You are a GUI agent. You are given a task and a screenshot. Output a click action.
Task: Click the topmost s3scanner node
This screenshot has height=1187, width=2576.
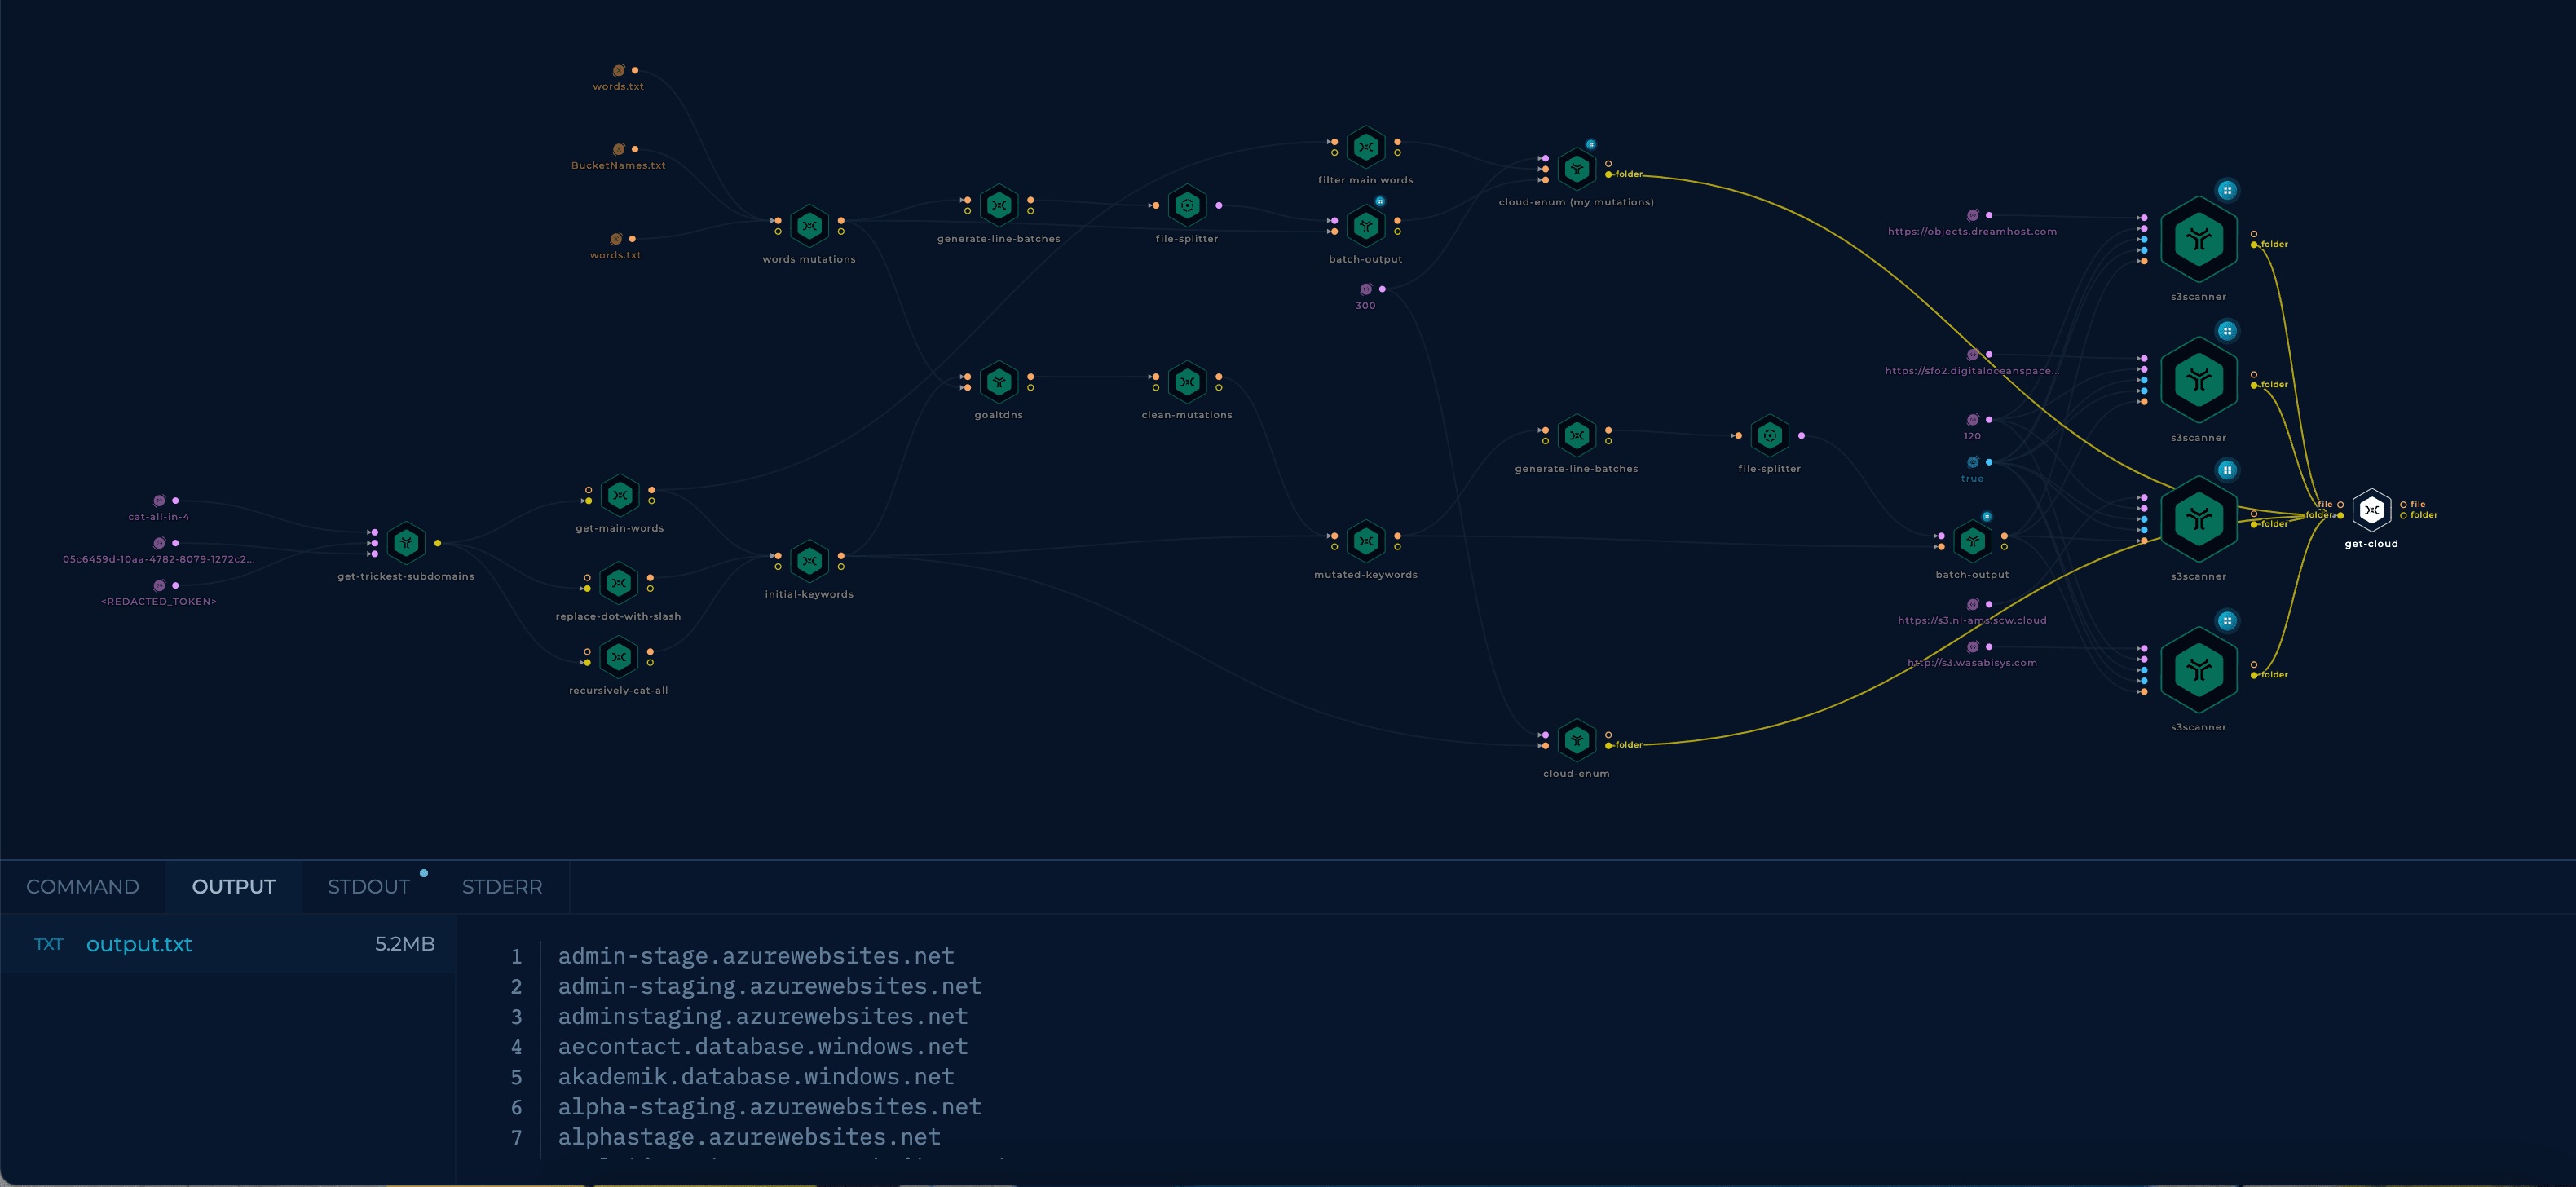[2198, 239]
